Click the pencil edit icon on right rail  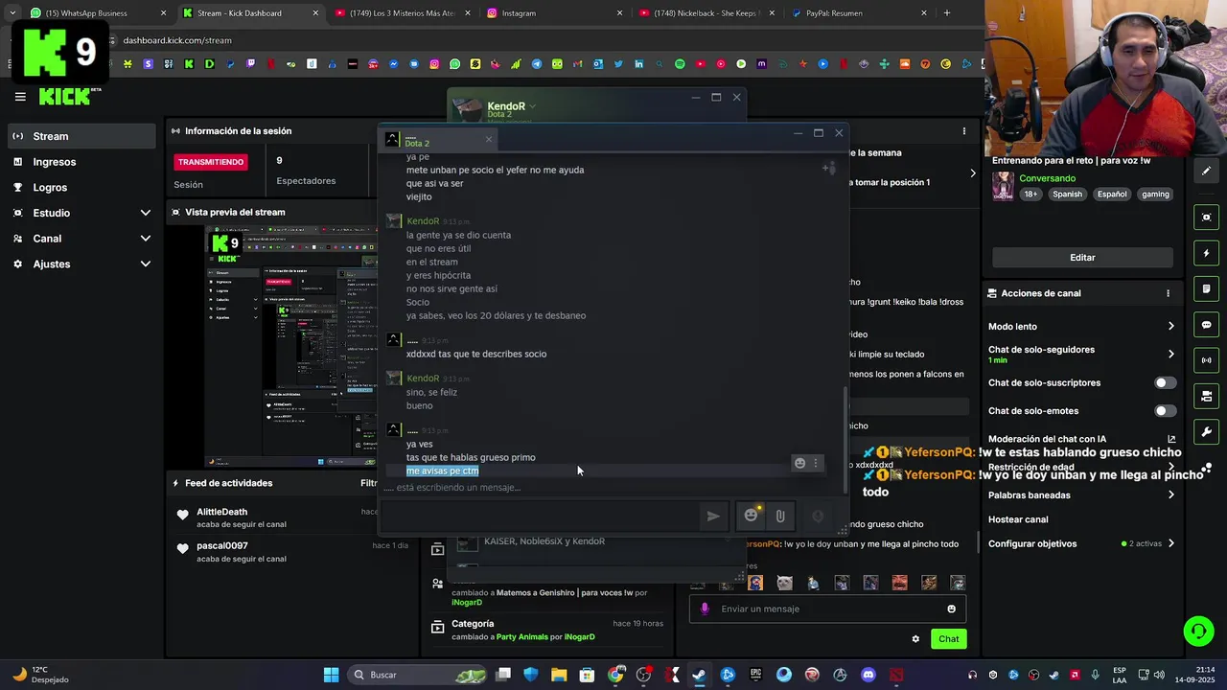1206,171
